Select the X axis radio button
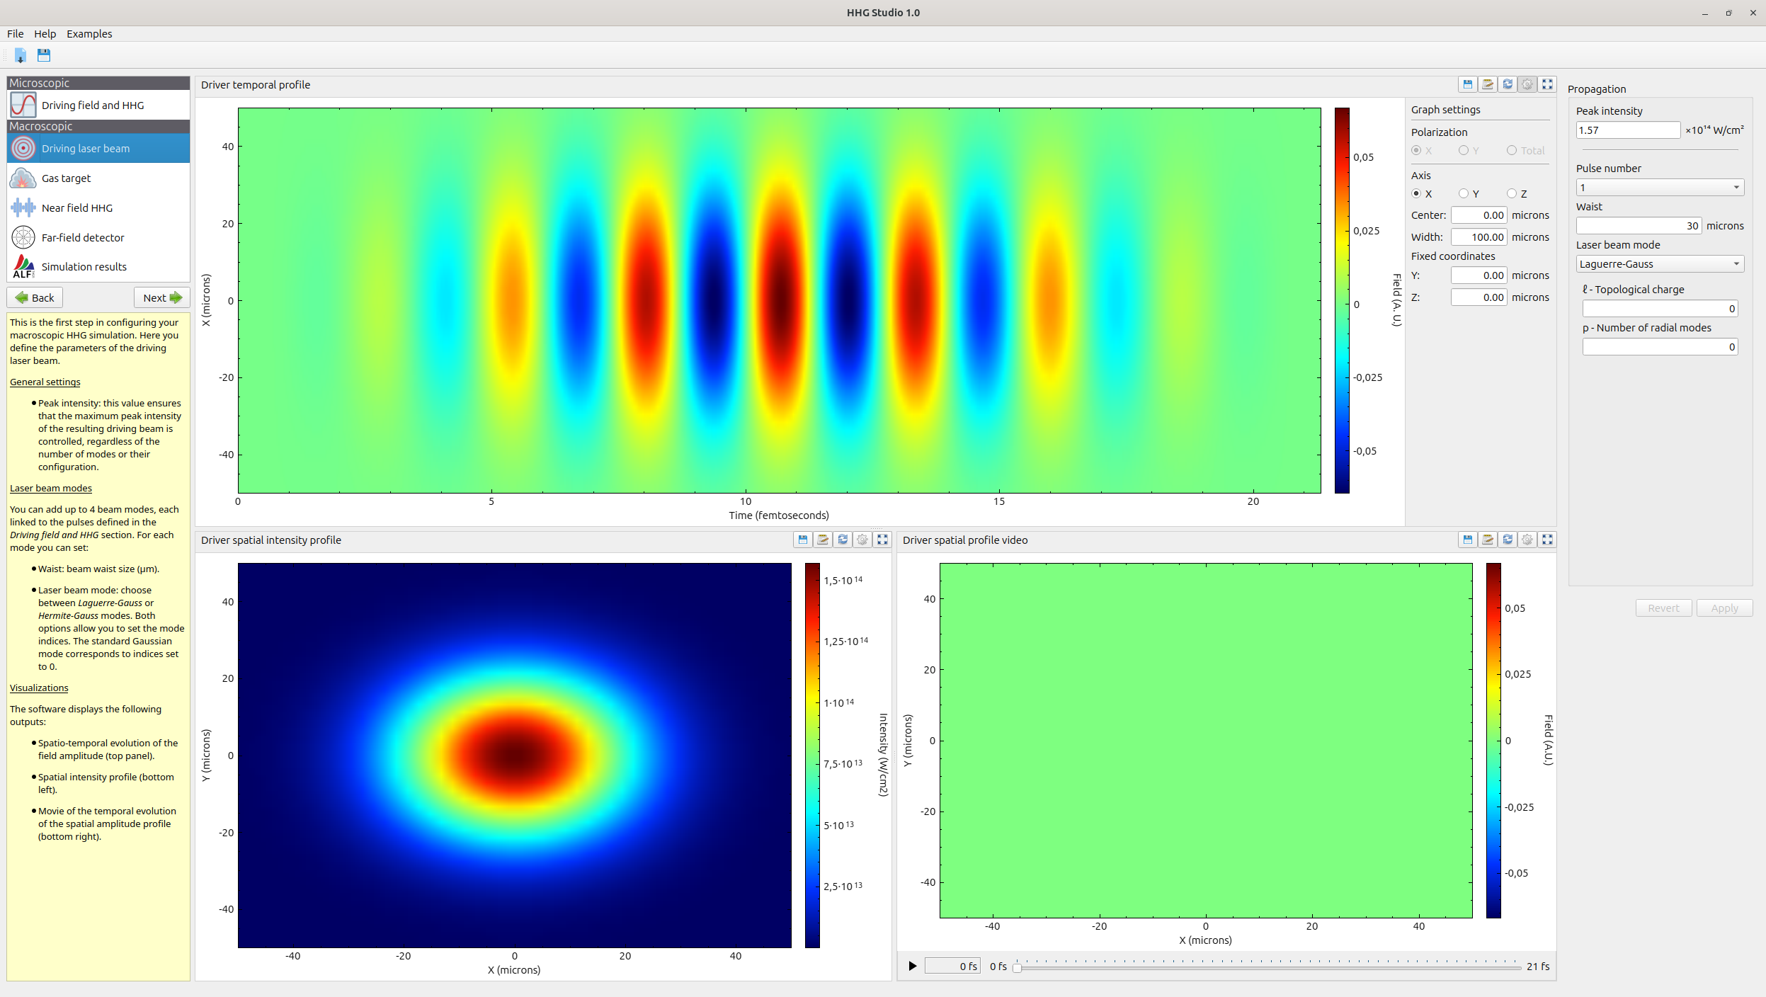This screenshot has width=1766, height=997. coord(1416,193)
